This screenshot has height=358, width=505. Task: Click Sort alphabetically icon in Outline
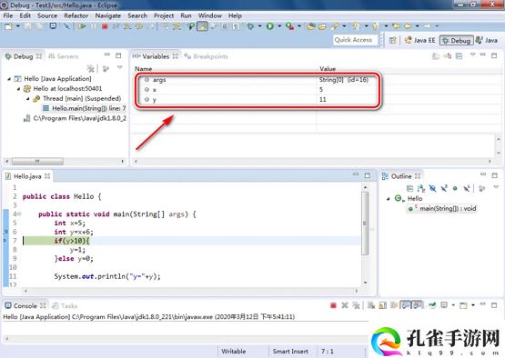(x=421, y=188)
